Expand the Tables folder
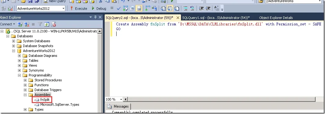This screenshot has height=114, width=325. pyautogui.click(x=20, y=61)
